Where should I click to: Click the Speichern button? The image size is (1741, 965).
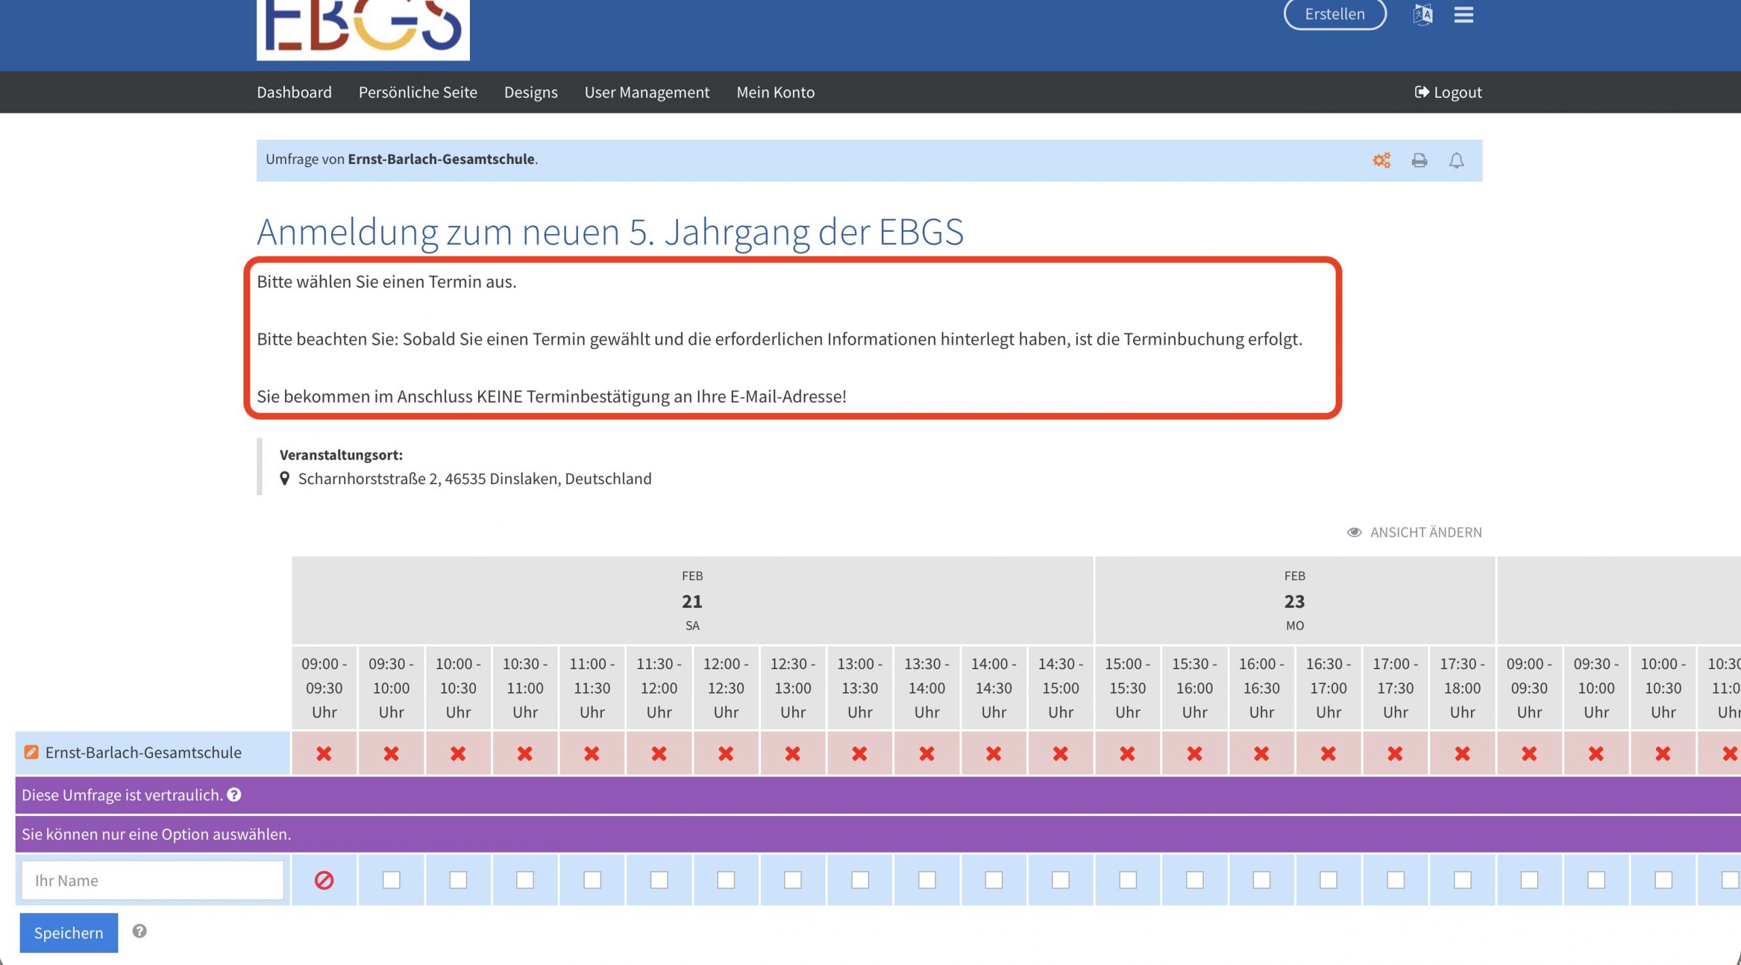(x=69, y=932)
